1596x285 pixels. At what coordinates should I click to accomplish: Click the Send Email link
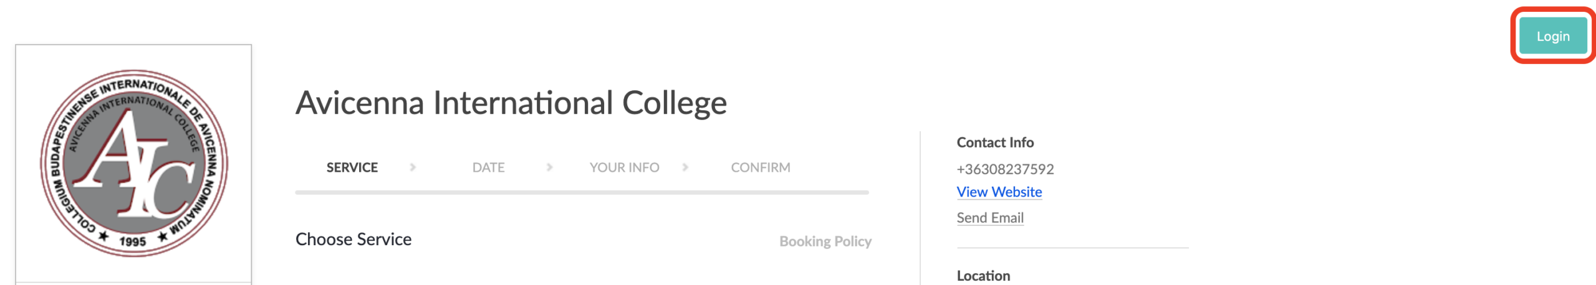(990, 218)
